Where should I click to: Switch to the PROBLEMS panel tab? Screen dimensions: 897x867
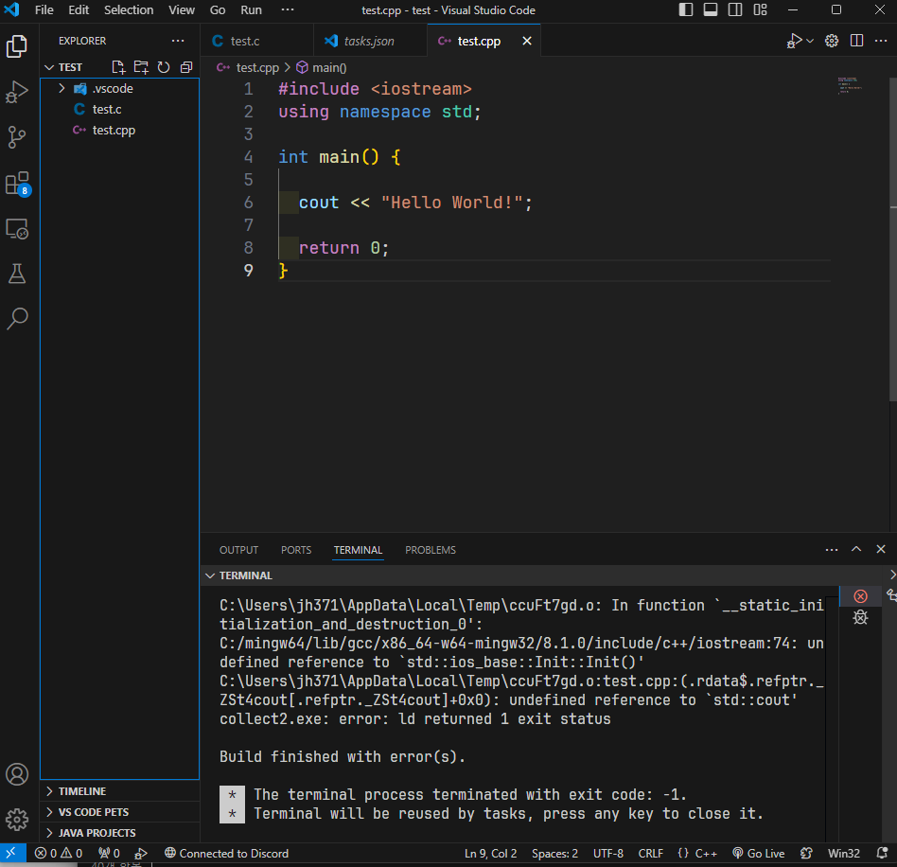(x=430, y=550)
